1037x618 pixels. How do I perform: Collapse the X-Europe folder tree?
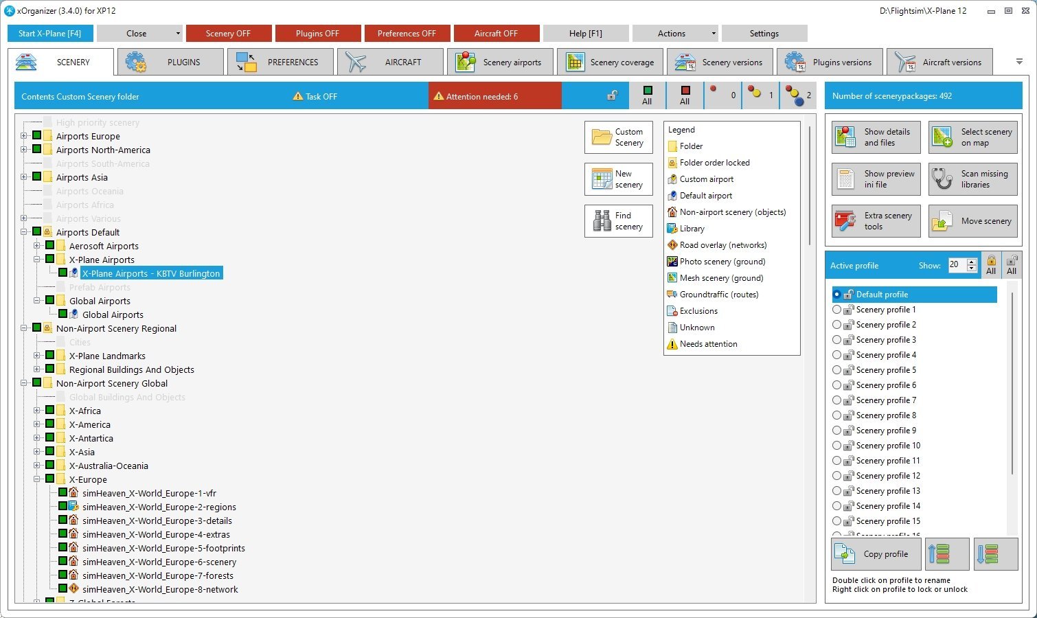(x=37, y=479)
